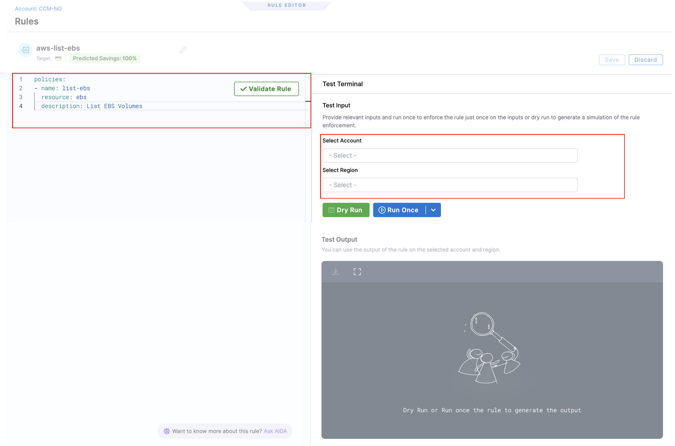
Task: Click the rule code icon beside aws-list-ebs
Action: (x=26, y=50)
